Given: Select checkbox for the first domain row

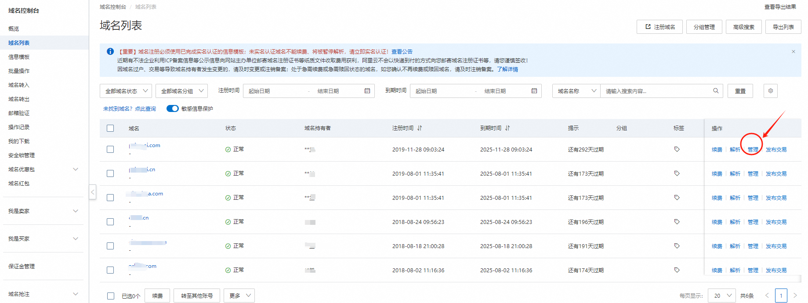Looking at the screenshot, I should [x=110, y=149].
